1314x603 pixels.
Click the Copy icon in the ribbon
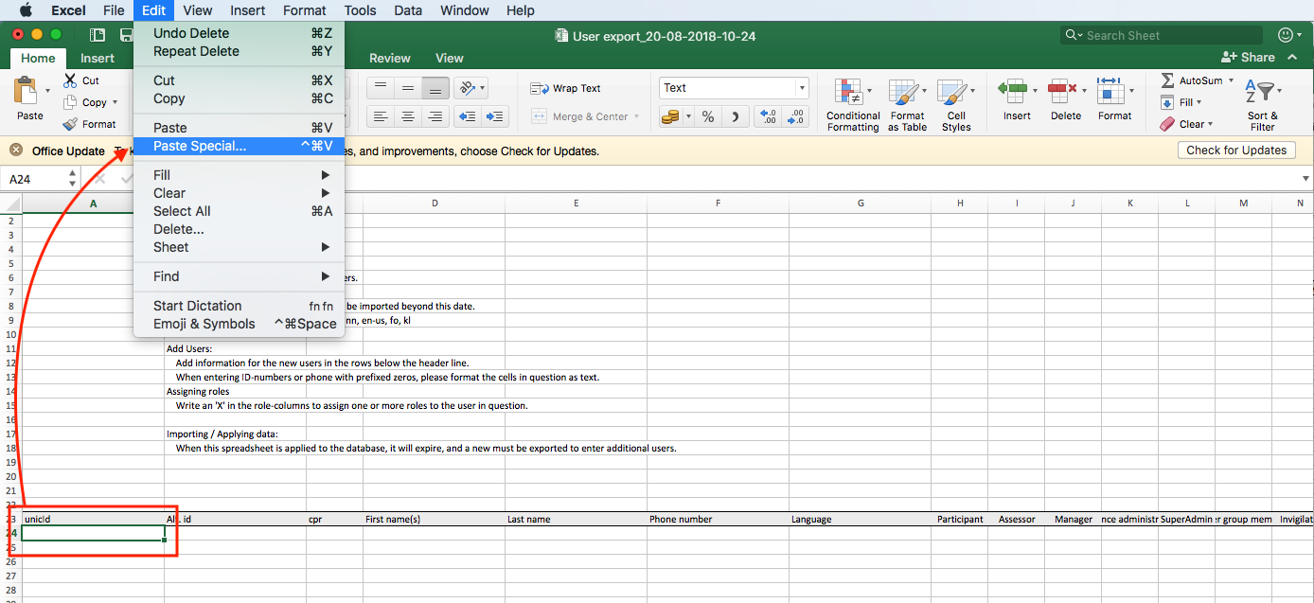[x=70, y=102]
